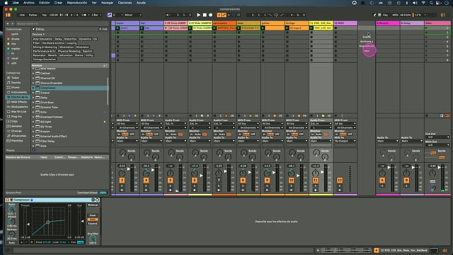
Task: Adjust the Main track volume fader
Action: pos(440,167)
